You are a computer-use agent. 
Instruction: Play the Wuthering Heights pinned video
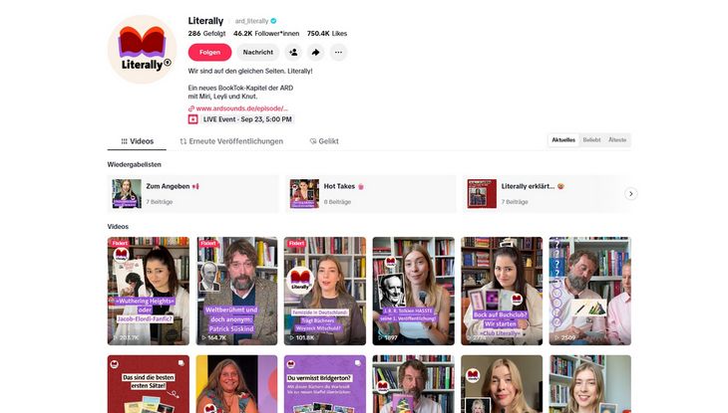149,292
